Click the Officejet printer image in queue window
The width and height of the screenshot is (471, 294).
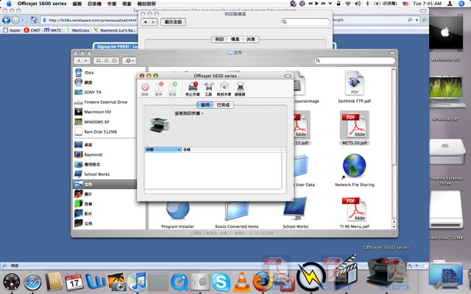coord(160,125)
